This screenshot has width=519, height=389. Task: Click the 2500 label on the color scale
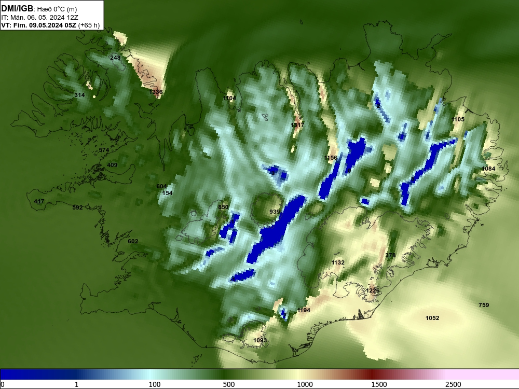[453, 385]
